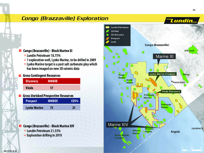This screenshot has width=204, height=153.
Task: Click the 'Viodo' table cell
Action: point(29,88)
